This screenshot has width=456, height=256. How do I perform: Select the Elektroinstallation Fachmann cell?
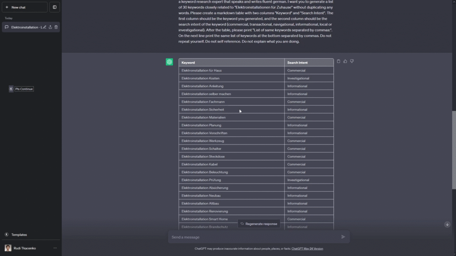[232, 102]
